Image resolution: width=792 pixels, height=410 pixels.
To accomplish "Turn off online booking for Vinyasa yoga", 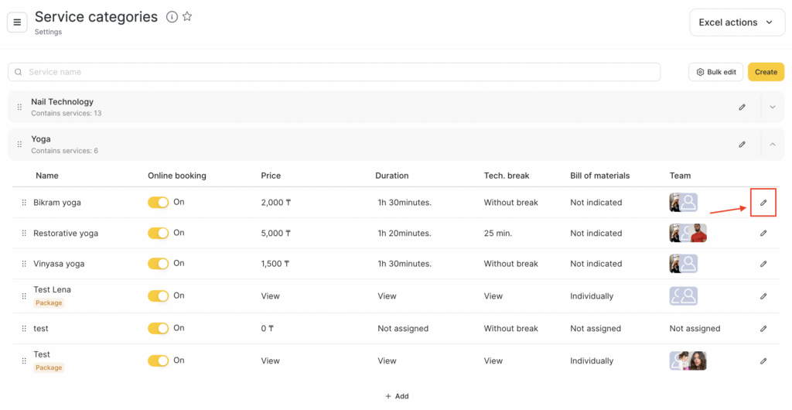I will (158, 264).
